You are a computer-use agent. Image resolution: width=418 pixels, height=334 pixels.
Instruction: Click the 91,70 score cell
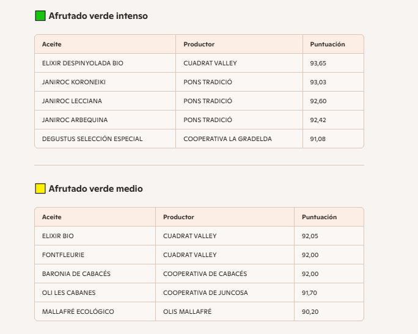(310, 293)
